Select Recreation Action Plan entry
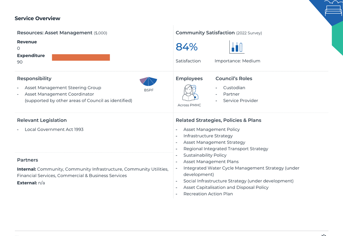This screenshot has width=343, height=236. [208, 194]
